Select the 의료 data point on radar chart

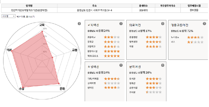12,51
